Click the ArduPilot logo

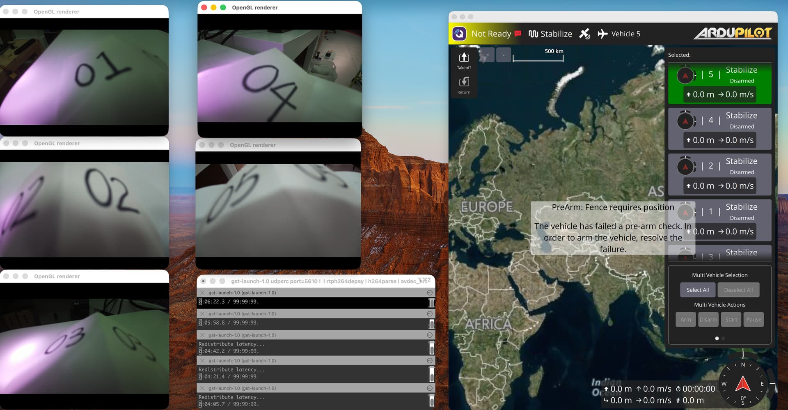pyautogui.click(x=733, y=33)
